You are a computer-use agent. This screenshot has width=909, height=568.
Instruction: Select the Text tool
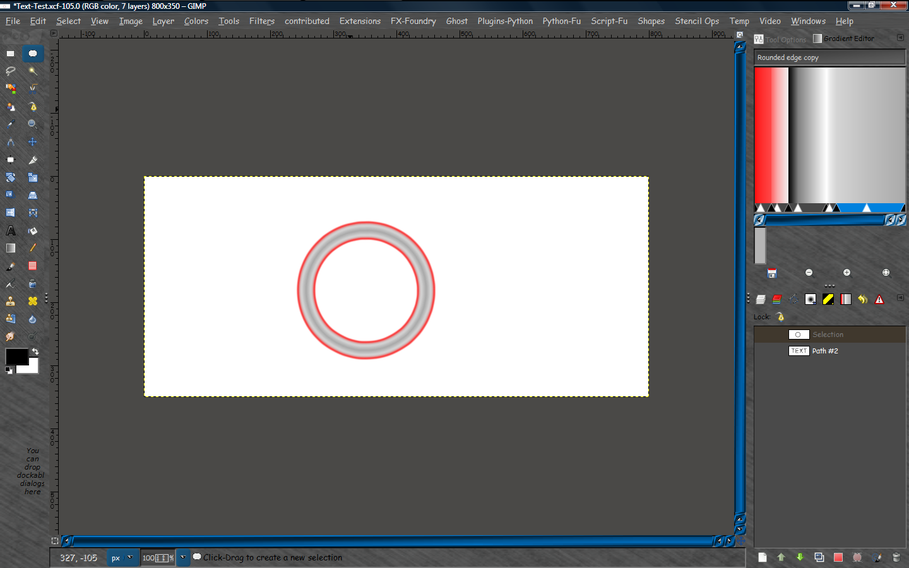11,231
